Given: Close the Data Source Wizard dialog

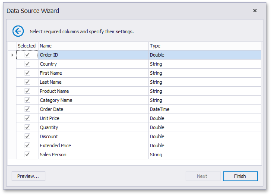Looking at the screenshot, I should [x=255, y=11].
